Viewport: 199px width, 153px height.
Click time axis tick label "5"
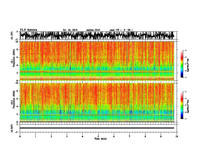98,136
